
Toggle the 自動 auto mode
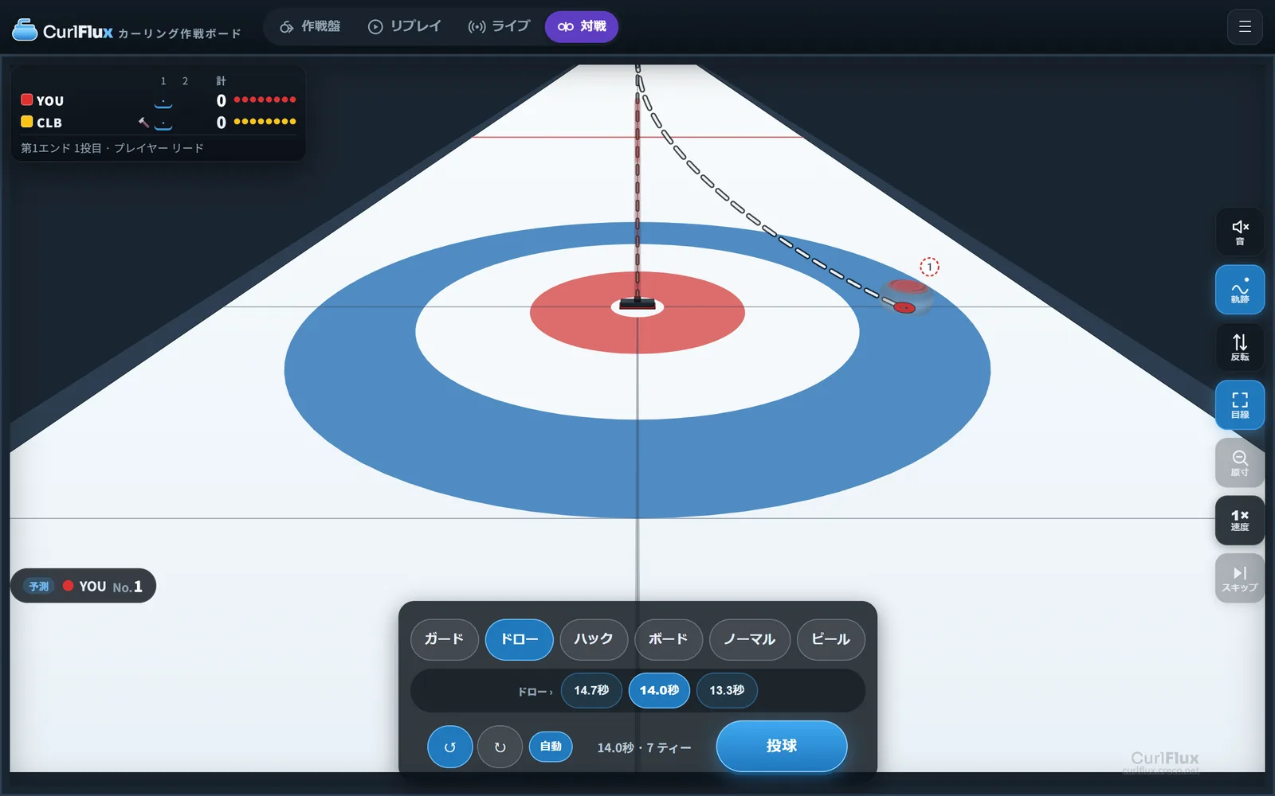click(551, 747)
